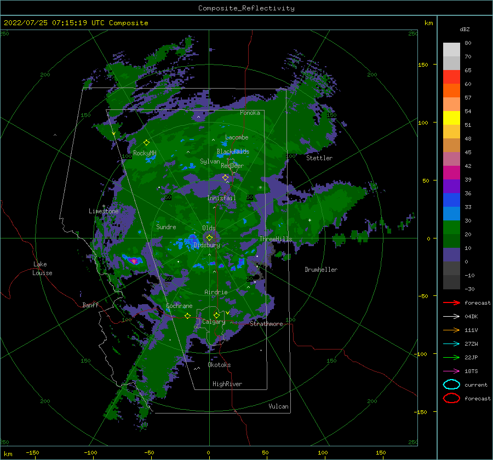The height and width of the screenshot is (460, 493).
Task: Click the Stettler label on map
Action: click(x=319, y=158)
